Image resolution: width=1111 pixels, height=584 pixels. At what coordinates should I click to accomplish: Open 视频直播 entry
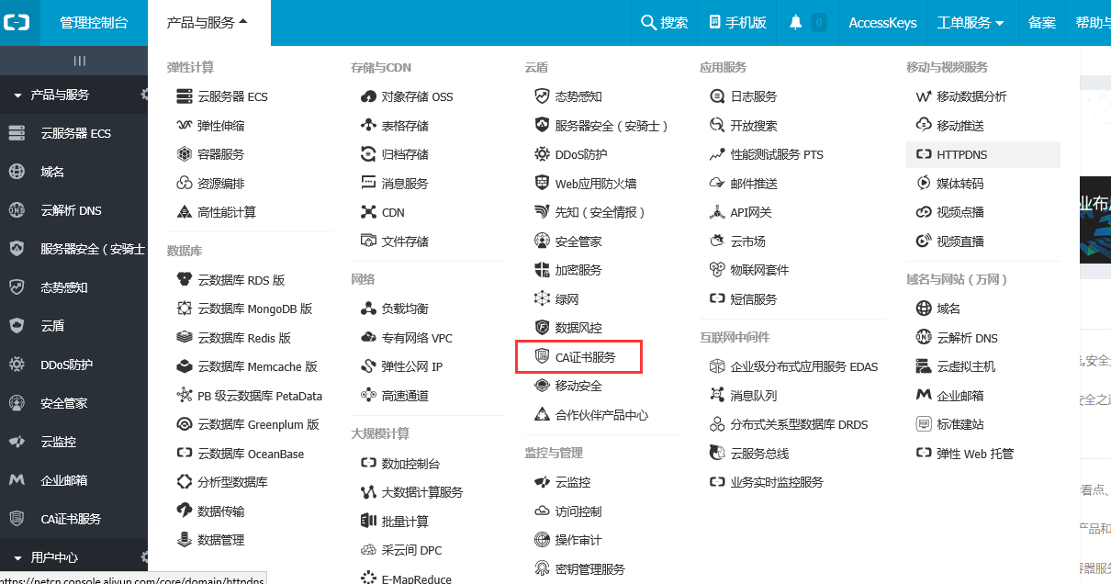click(960, 241)
